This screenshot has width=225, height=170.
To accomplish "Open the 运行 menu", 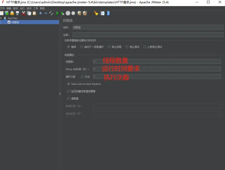I will 22,8.
